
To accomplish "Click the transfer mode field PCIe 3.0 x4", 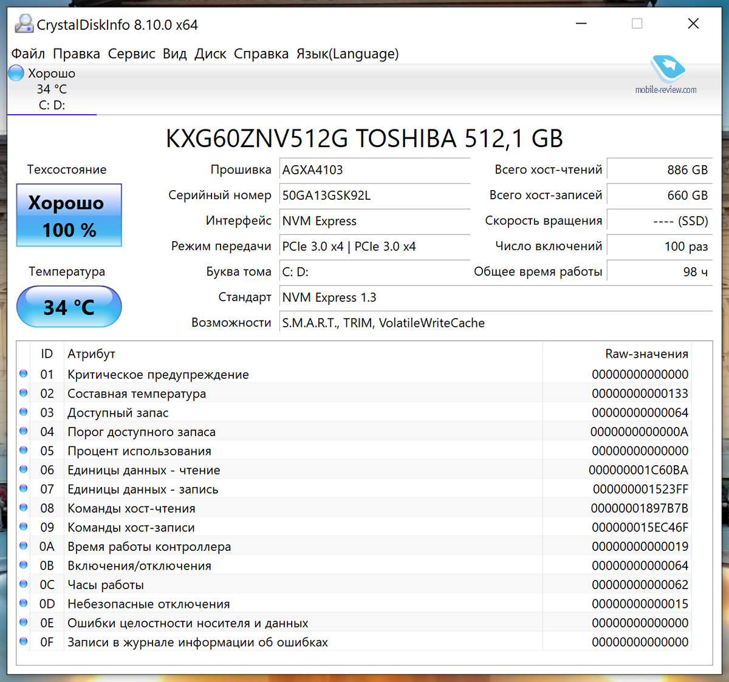I will [x=375, y=247].
